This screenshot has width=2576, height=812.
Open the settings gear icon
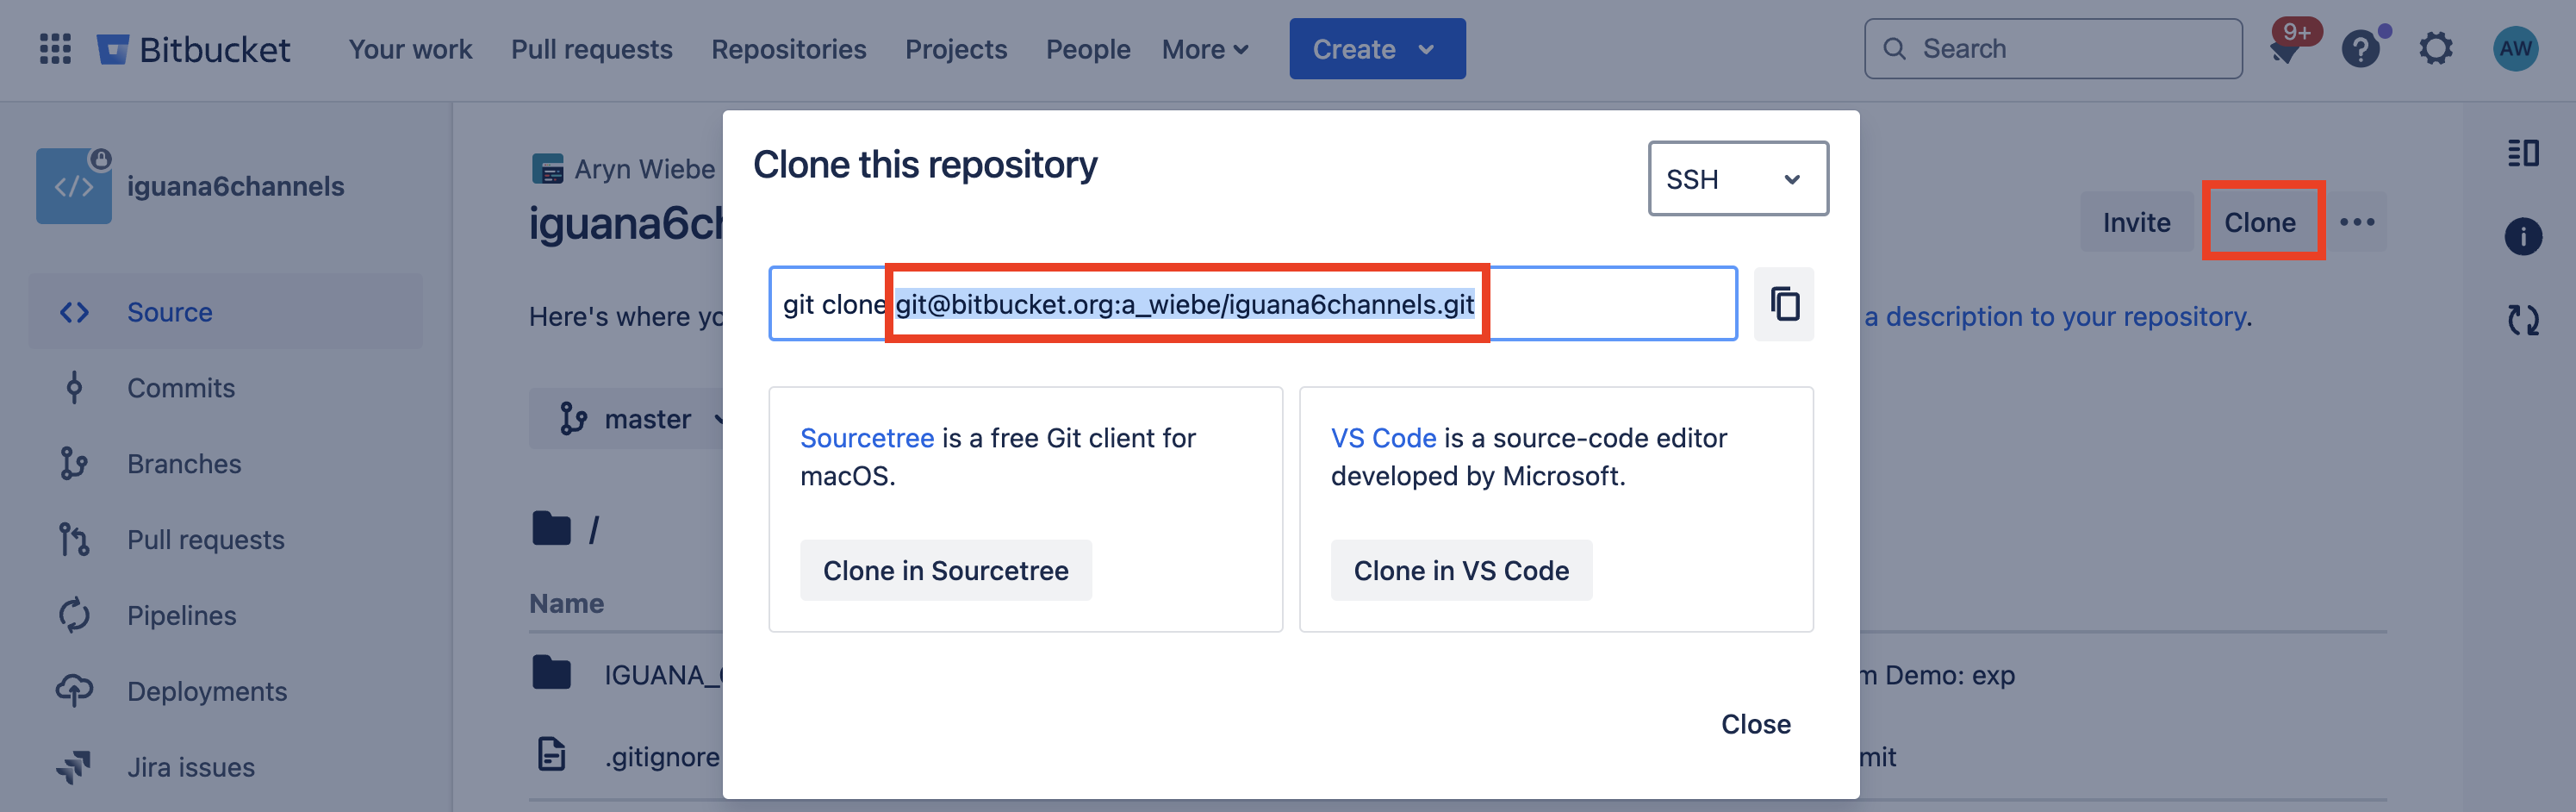pyautogui.click(x=2436, y=49)
